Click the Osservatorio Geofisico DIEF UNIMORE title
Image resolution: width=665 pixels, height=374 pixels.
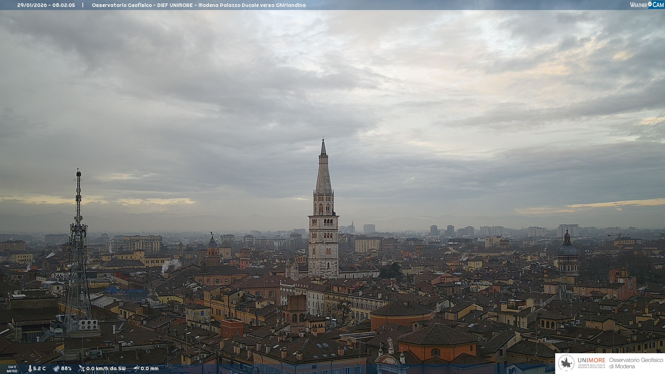click(x=198, y=5)
